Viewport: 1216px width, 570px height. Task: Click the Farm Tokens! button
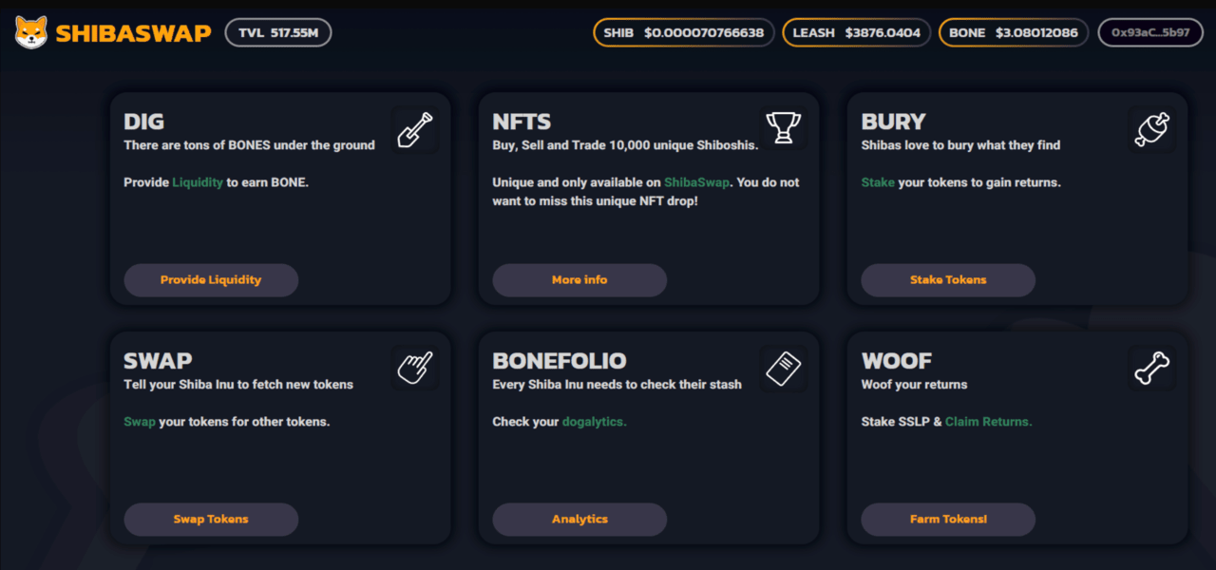coord(948,520)
